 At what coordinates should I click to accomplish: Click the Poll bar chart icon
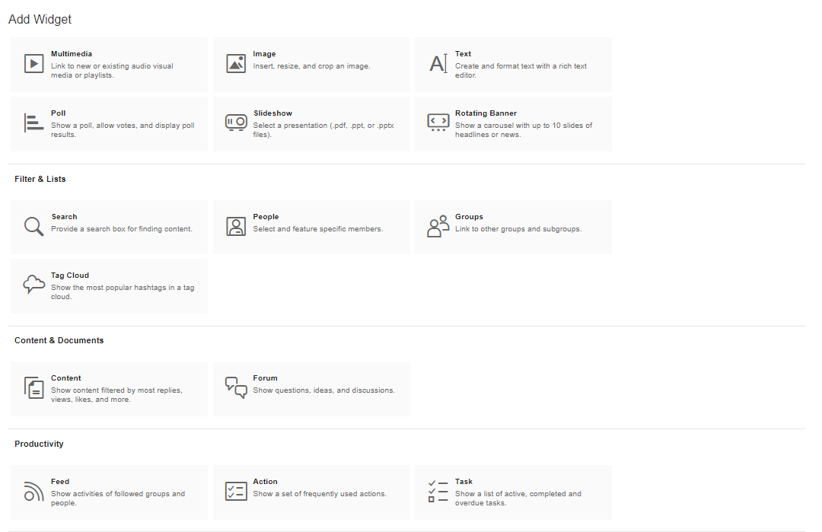pyautogui.click(x=33, y=123)
